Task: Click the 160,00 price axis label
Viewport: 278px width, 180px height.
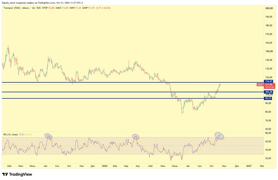Action: point(269,43)
